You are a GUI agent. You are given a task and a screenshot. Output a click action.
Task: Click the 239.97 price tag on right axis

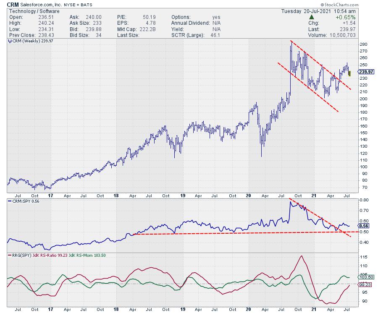[x=363, y=72]
